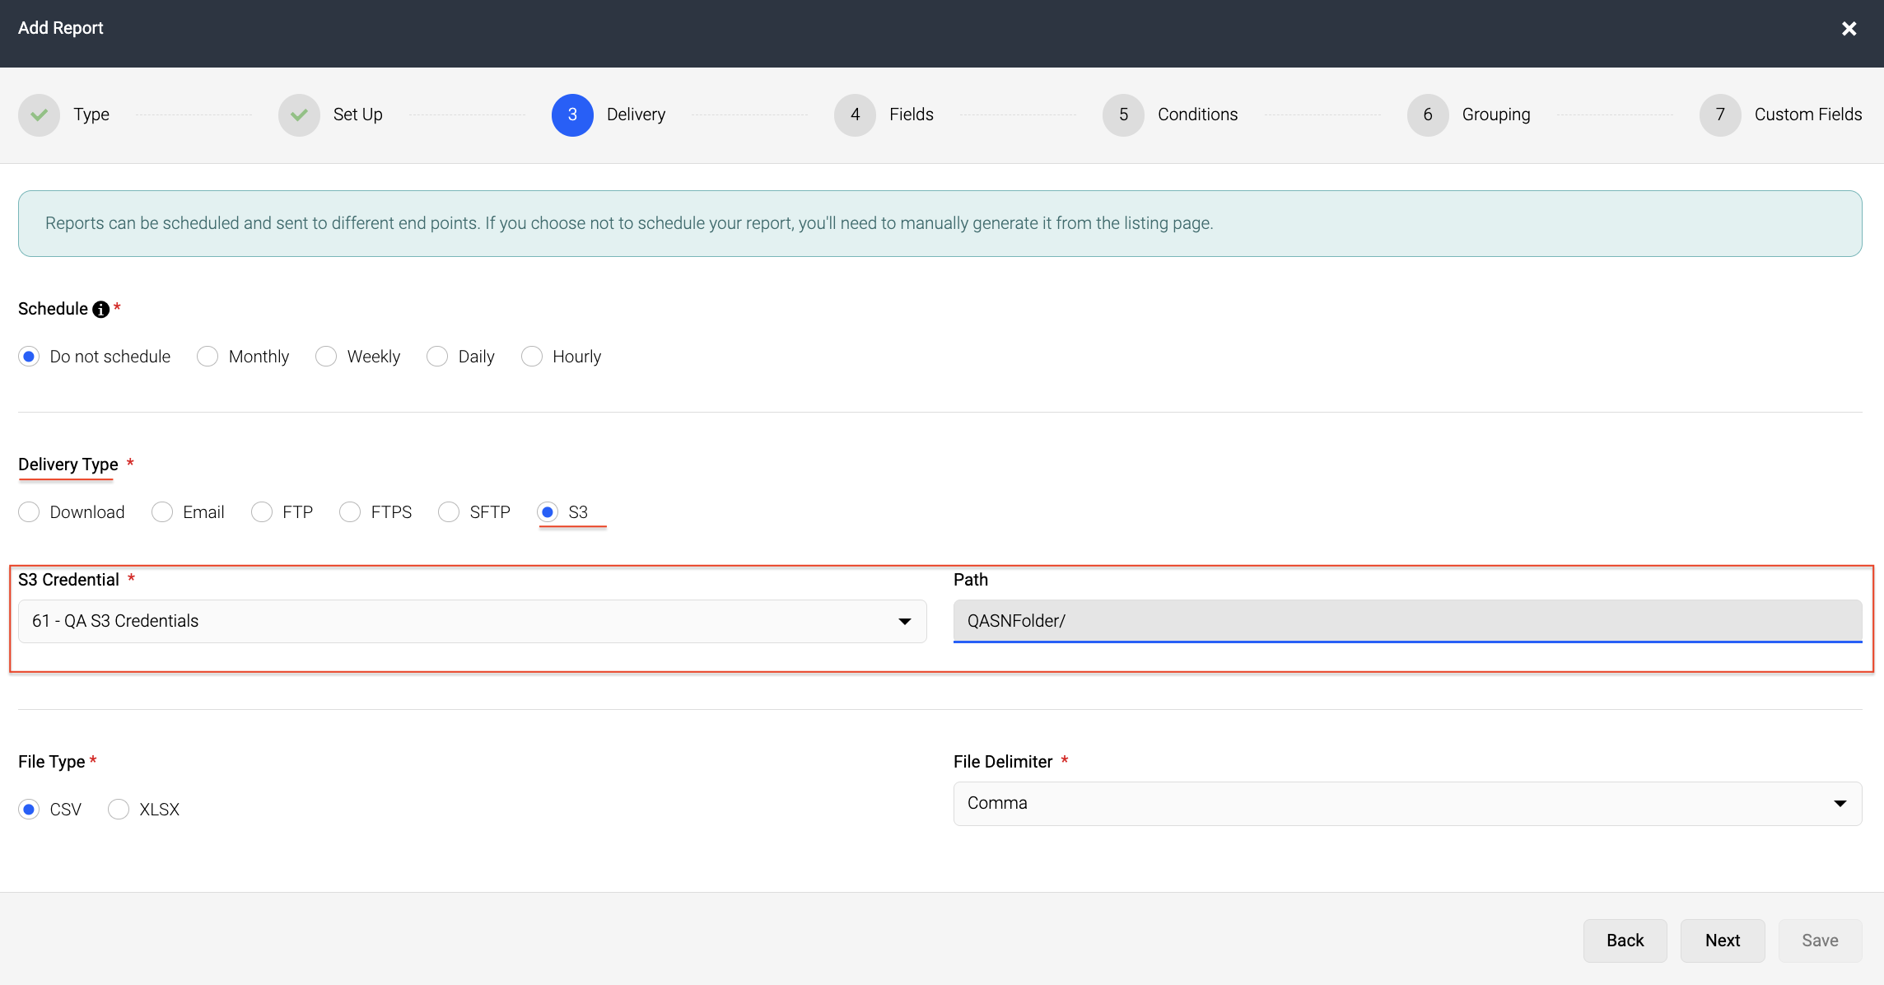Image resolution: width=1884 pixels, height=985 pixels.
Task: Click the step 6 Grouping circle
Action: (1428, 114)
